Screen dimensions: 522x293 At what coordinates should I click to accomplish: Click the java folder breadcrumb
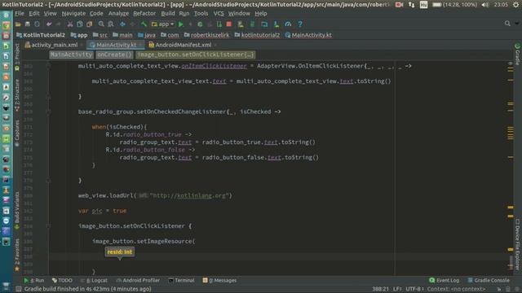click(x=147, y=35)
